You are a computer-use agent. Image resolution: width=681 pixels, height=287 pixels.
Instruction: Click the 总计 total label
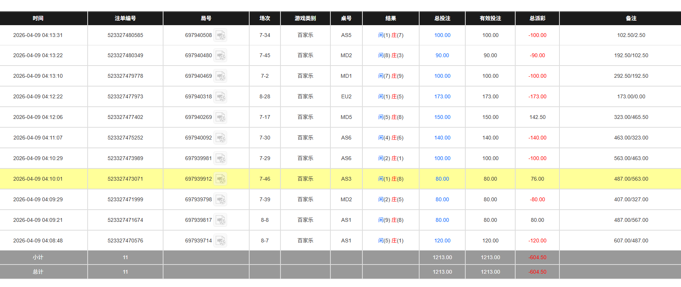point(38,272)
